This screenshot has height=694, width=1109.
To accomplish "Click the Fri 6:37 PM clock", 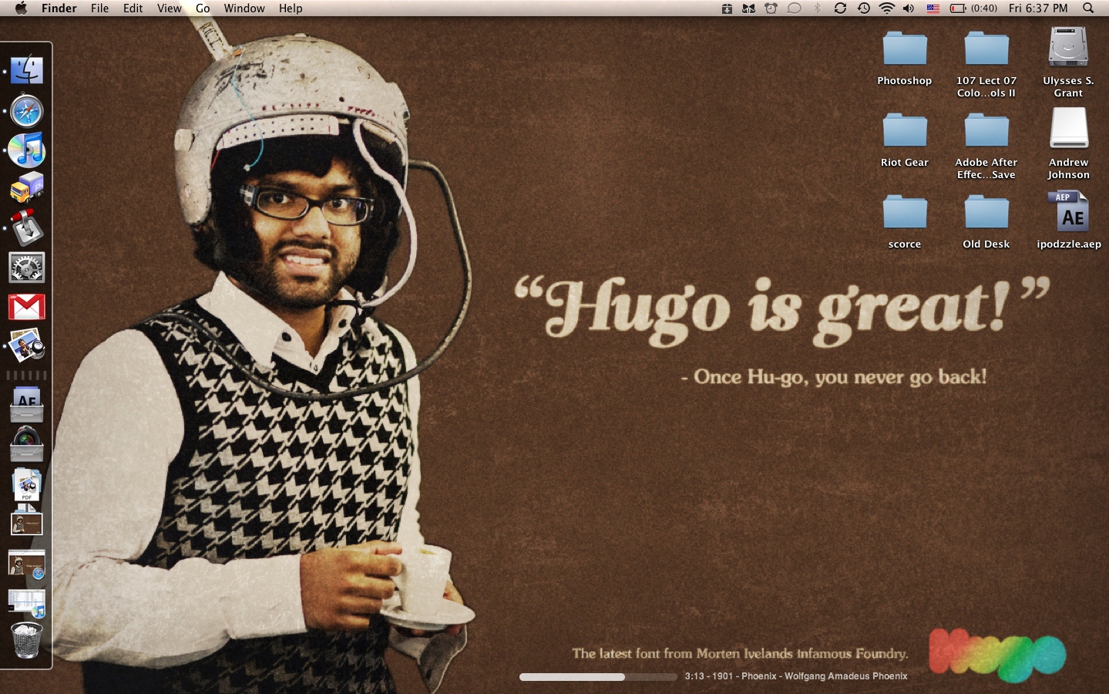I will click(1038, 8).
